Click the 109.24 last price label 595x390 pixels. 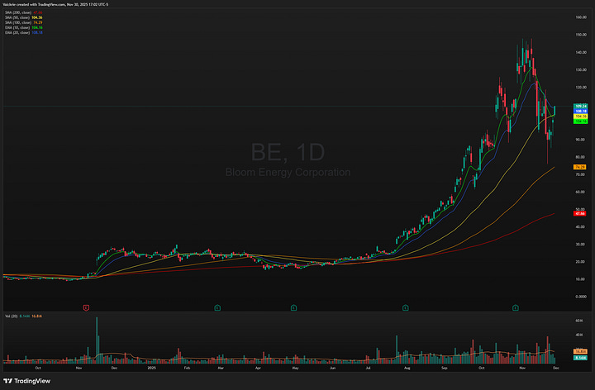pyautogui.click(x=581, y=107)
